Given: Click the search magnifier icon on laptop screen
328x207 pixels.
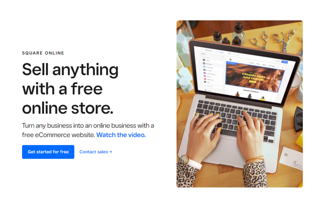Looking at the screenshot, I should click(278, 67).
